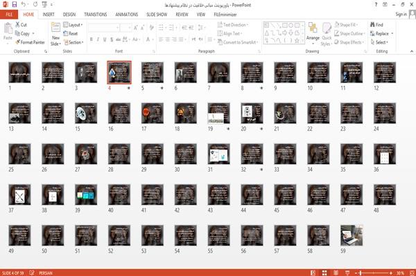Click PERSIAN language in status bar
The image size is (416, 276).
46,273
